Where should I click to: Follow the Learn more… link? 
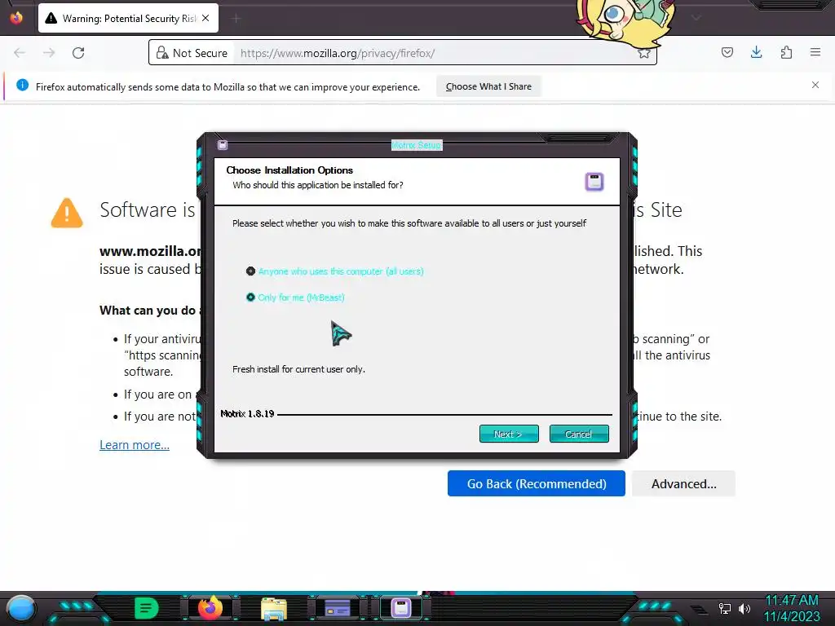click(x=135, y=445)
